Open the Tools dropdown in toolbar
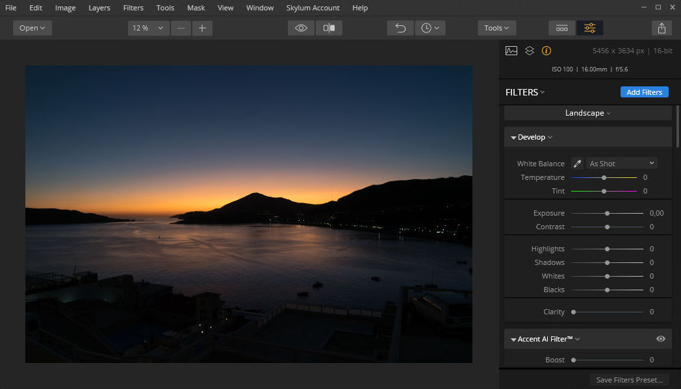The height and width of the screenshot is (389, 681). click(497, 28)
